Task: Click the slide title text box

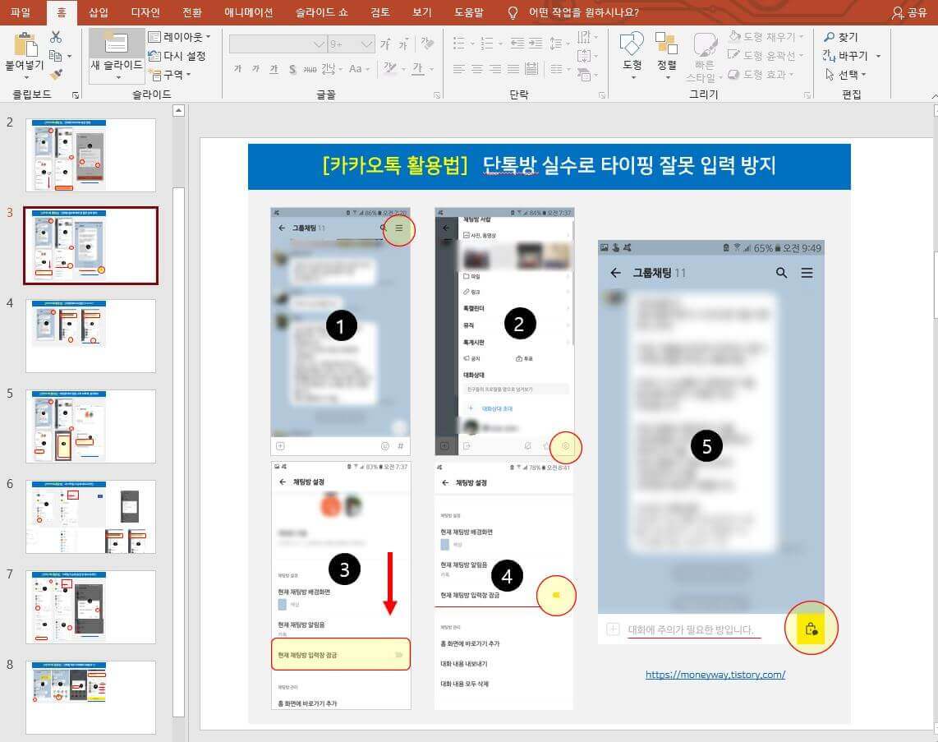Action: click(x=549, y=166)
